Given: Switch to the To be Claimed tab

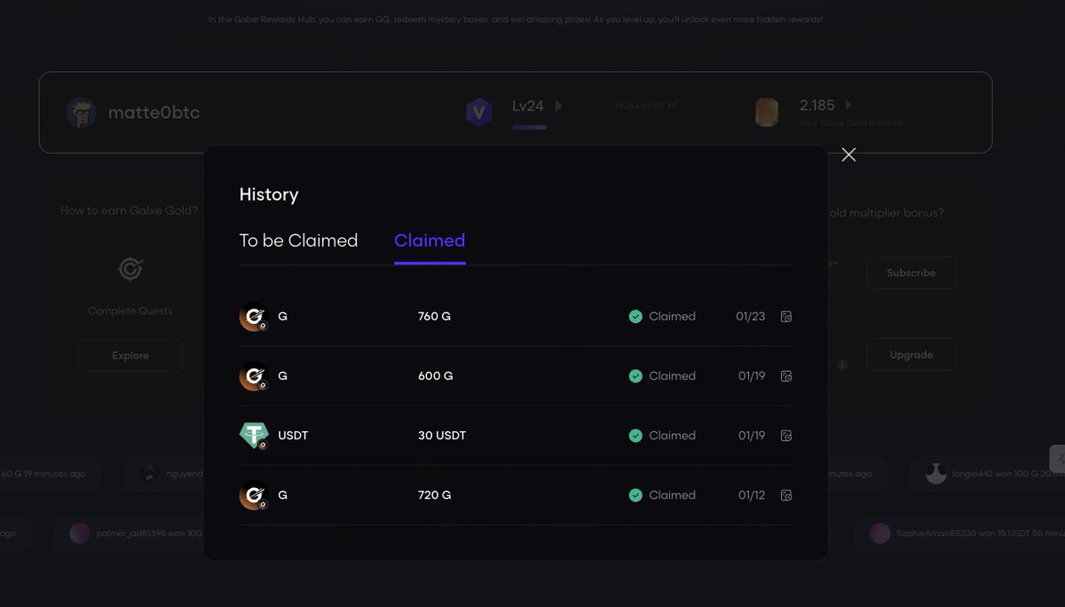Looking at the screenshot, I should pos(298,240).
